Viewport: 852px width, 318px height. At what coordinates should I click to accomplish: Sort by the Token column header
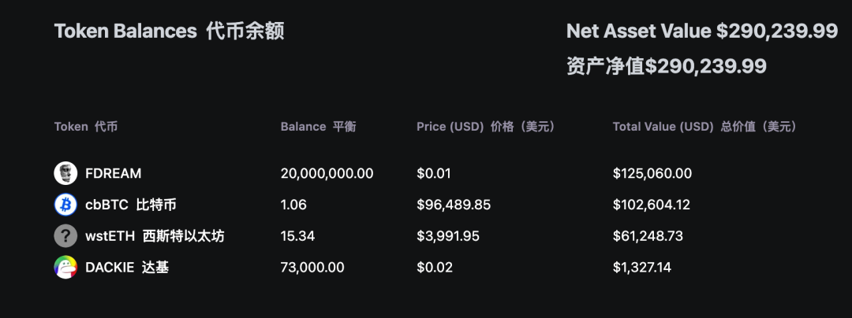[85, 127]
